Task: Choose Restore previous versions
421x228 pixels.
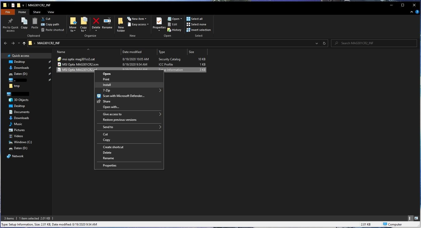Action: 129,120
